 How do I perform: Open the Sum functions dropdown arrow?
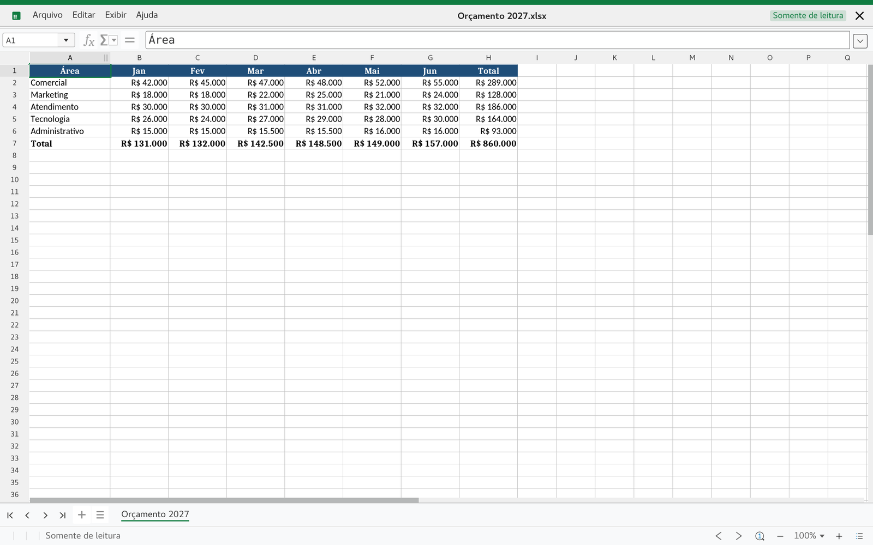[113, 40]
